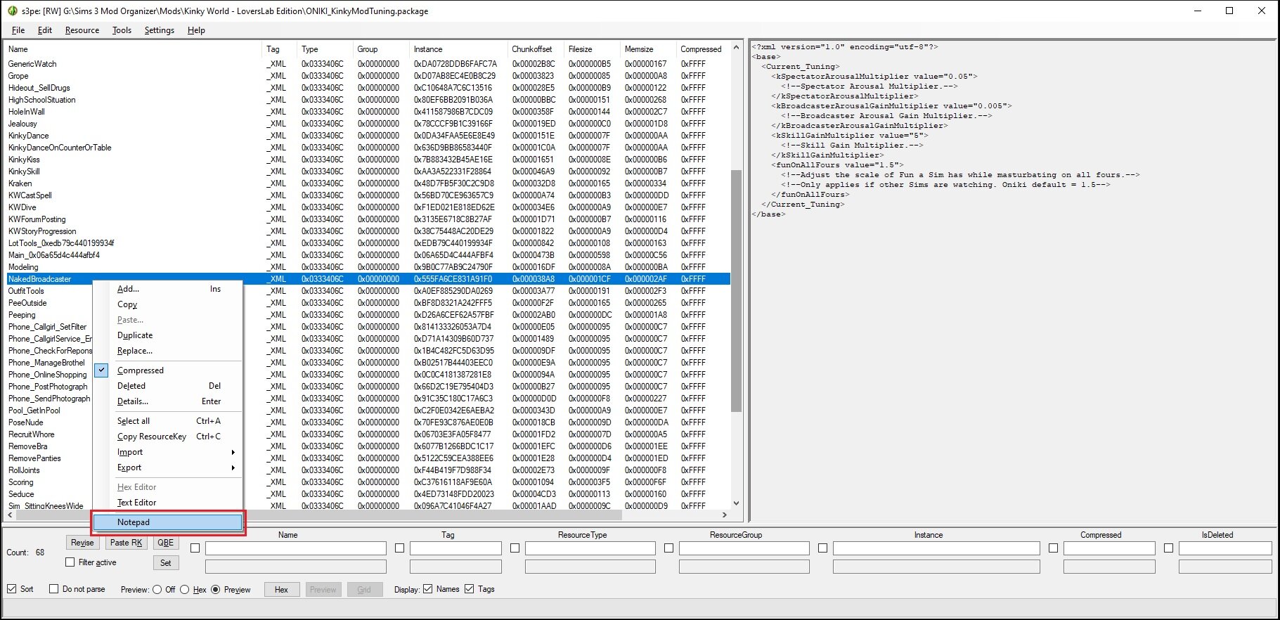Select the KWStoryProgression resource row
The image size is (1280, 620).
tap(368, 231)
